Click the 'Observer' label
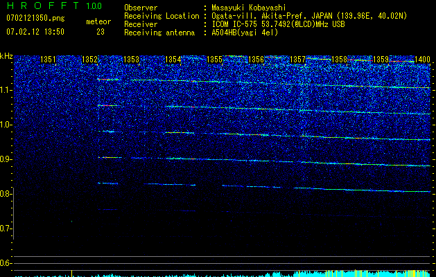Image resolution: width=436 pixels, height=277 pixels. point(141,8)
